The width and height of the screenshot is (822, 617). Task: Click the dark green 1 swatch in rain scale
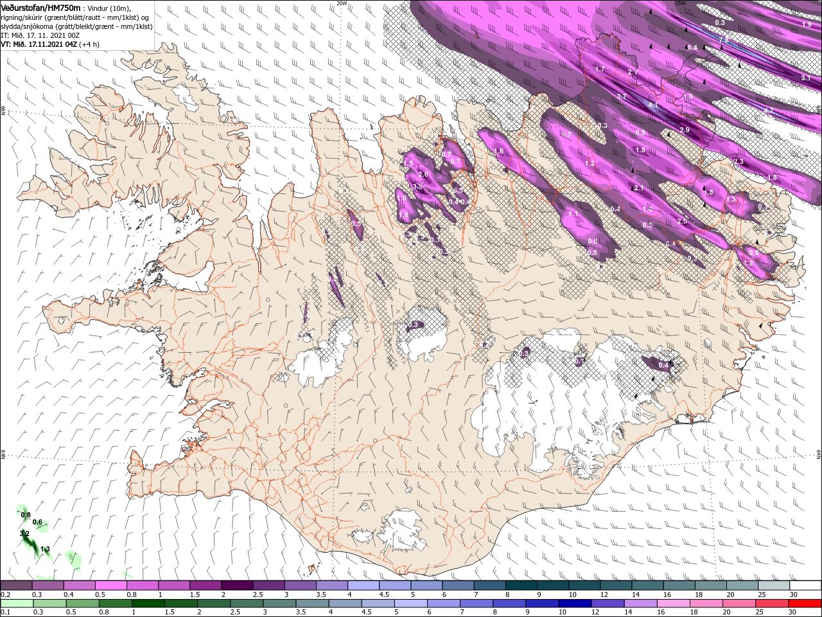click(x=148, y=603)
